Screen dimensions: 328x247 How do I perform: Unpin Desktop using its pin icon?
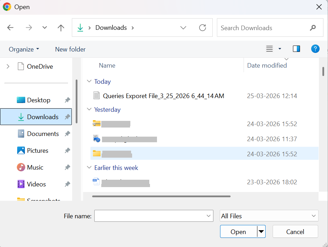pos(67,100)
